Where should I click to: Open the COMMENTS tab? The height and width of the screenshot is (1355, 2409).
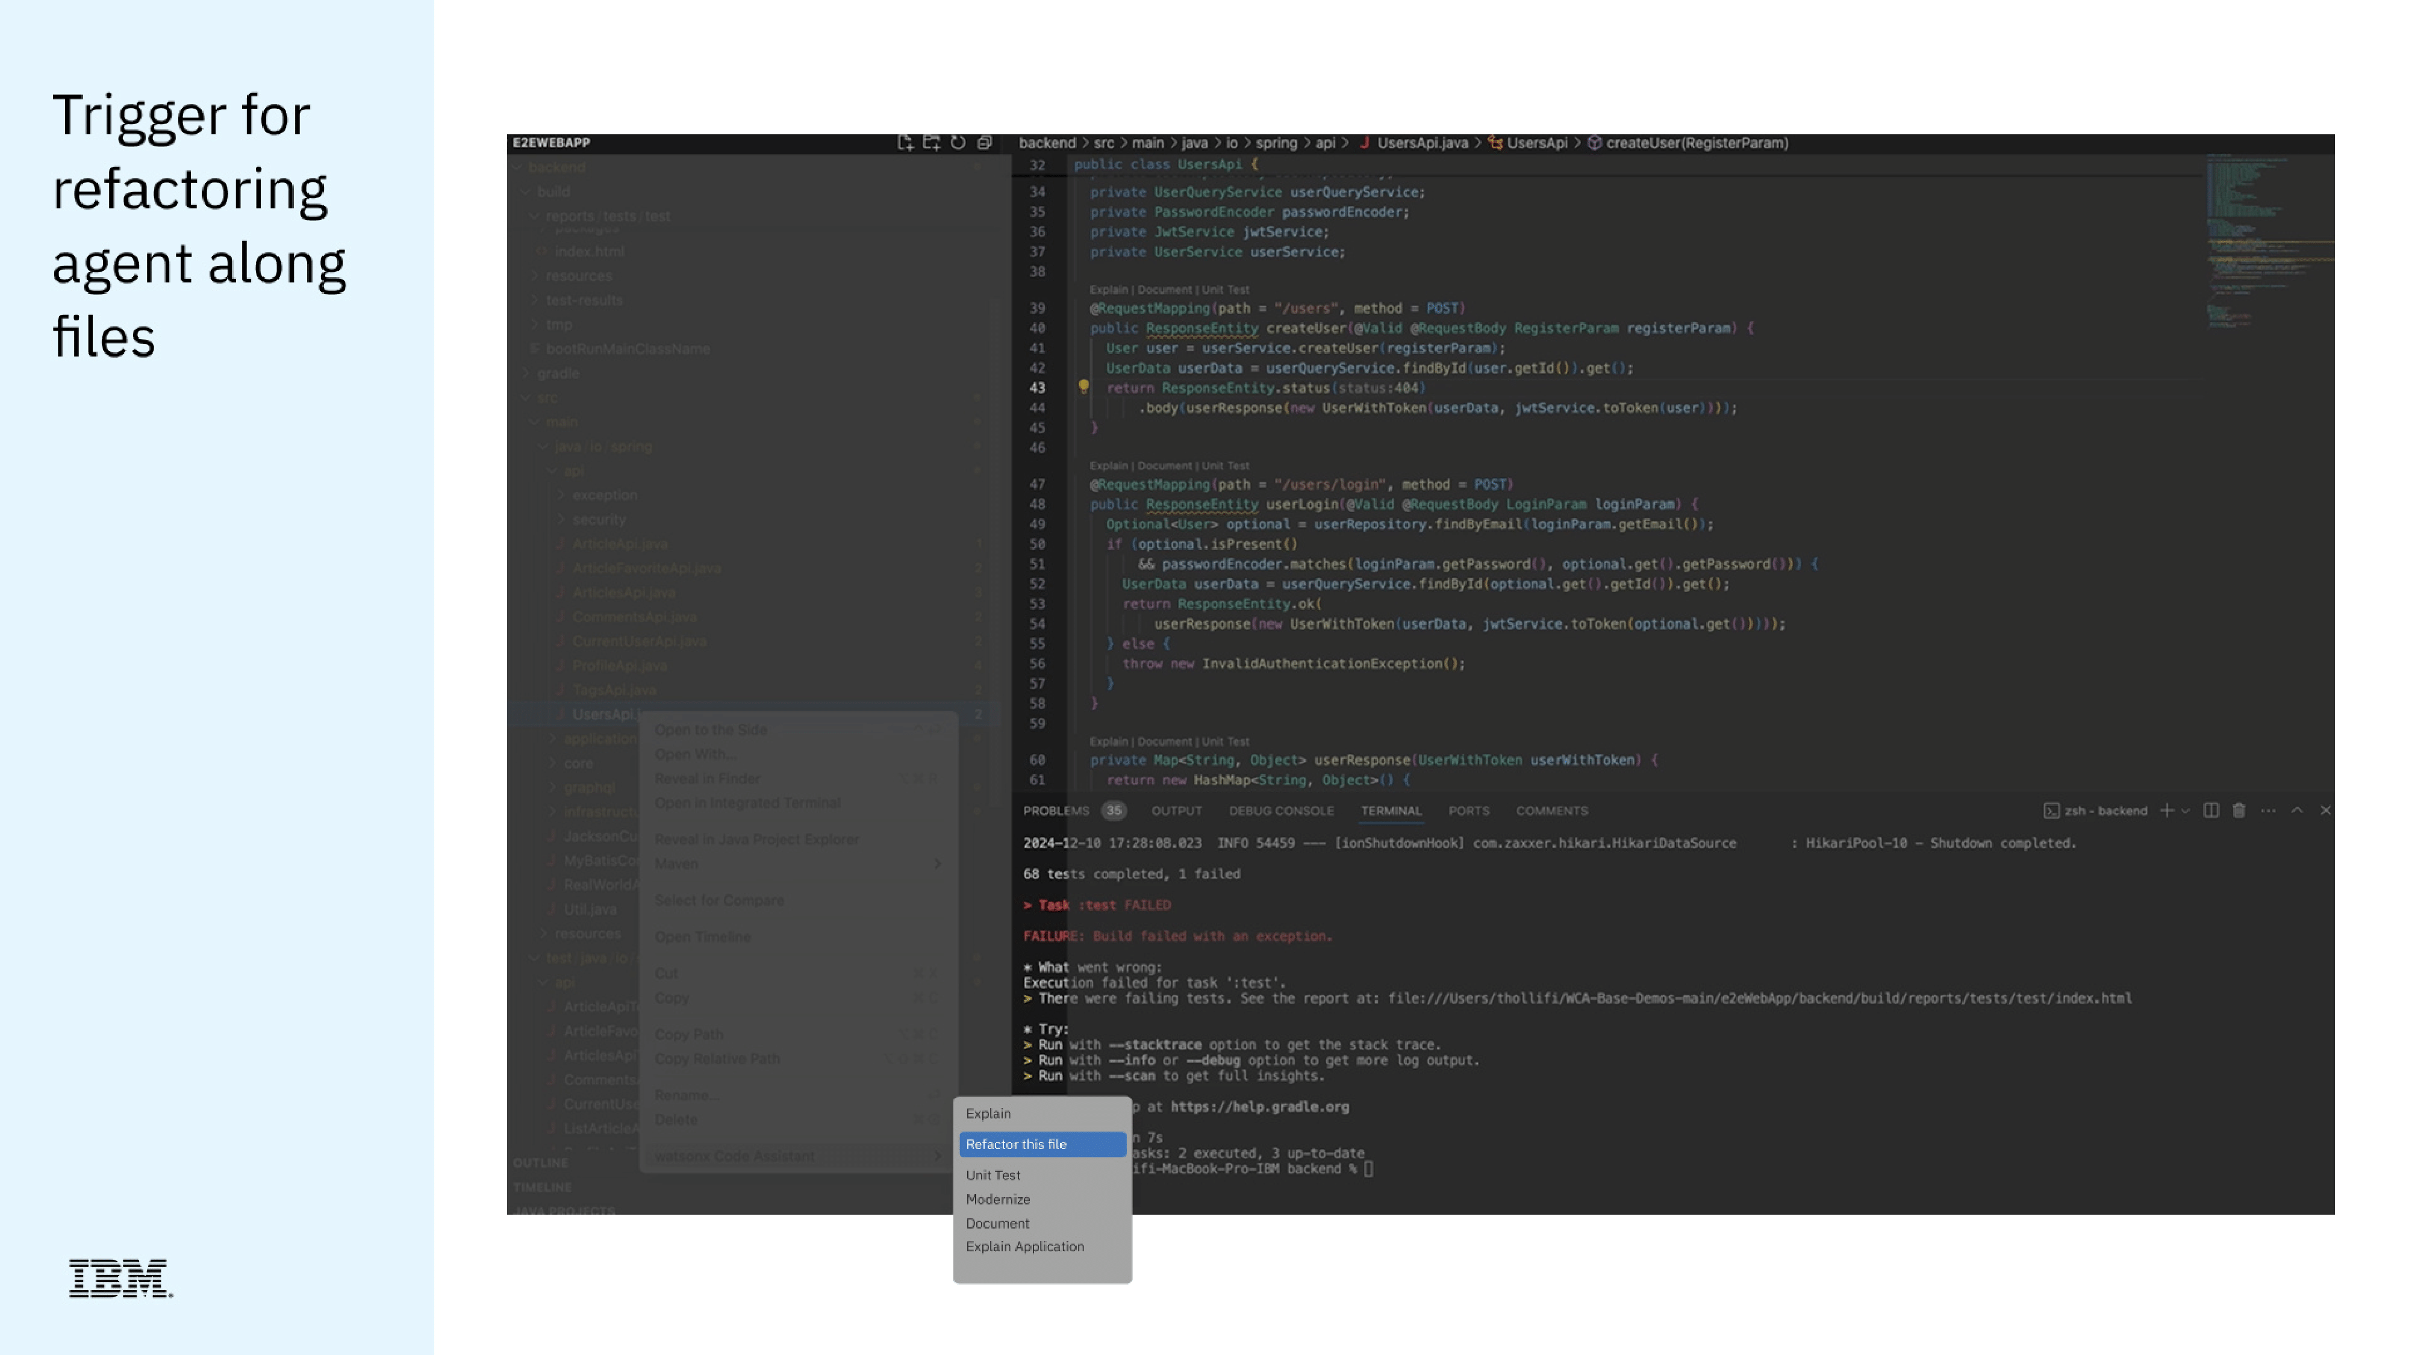(x=1551, y=811)
